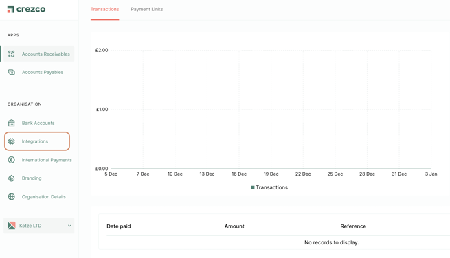This screenshot has width=450, height=258.
Task: Select the Kotze LTD organisation name
Action: point(30,226)
